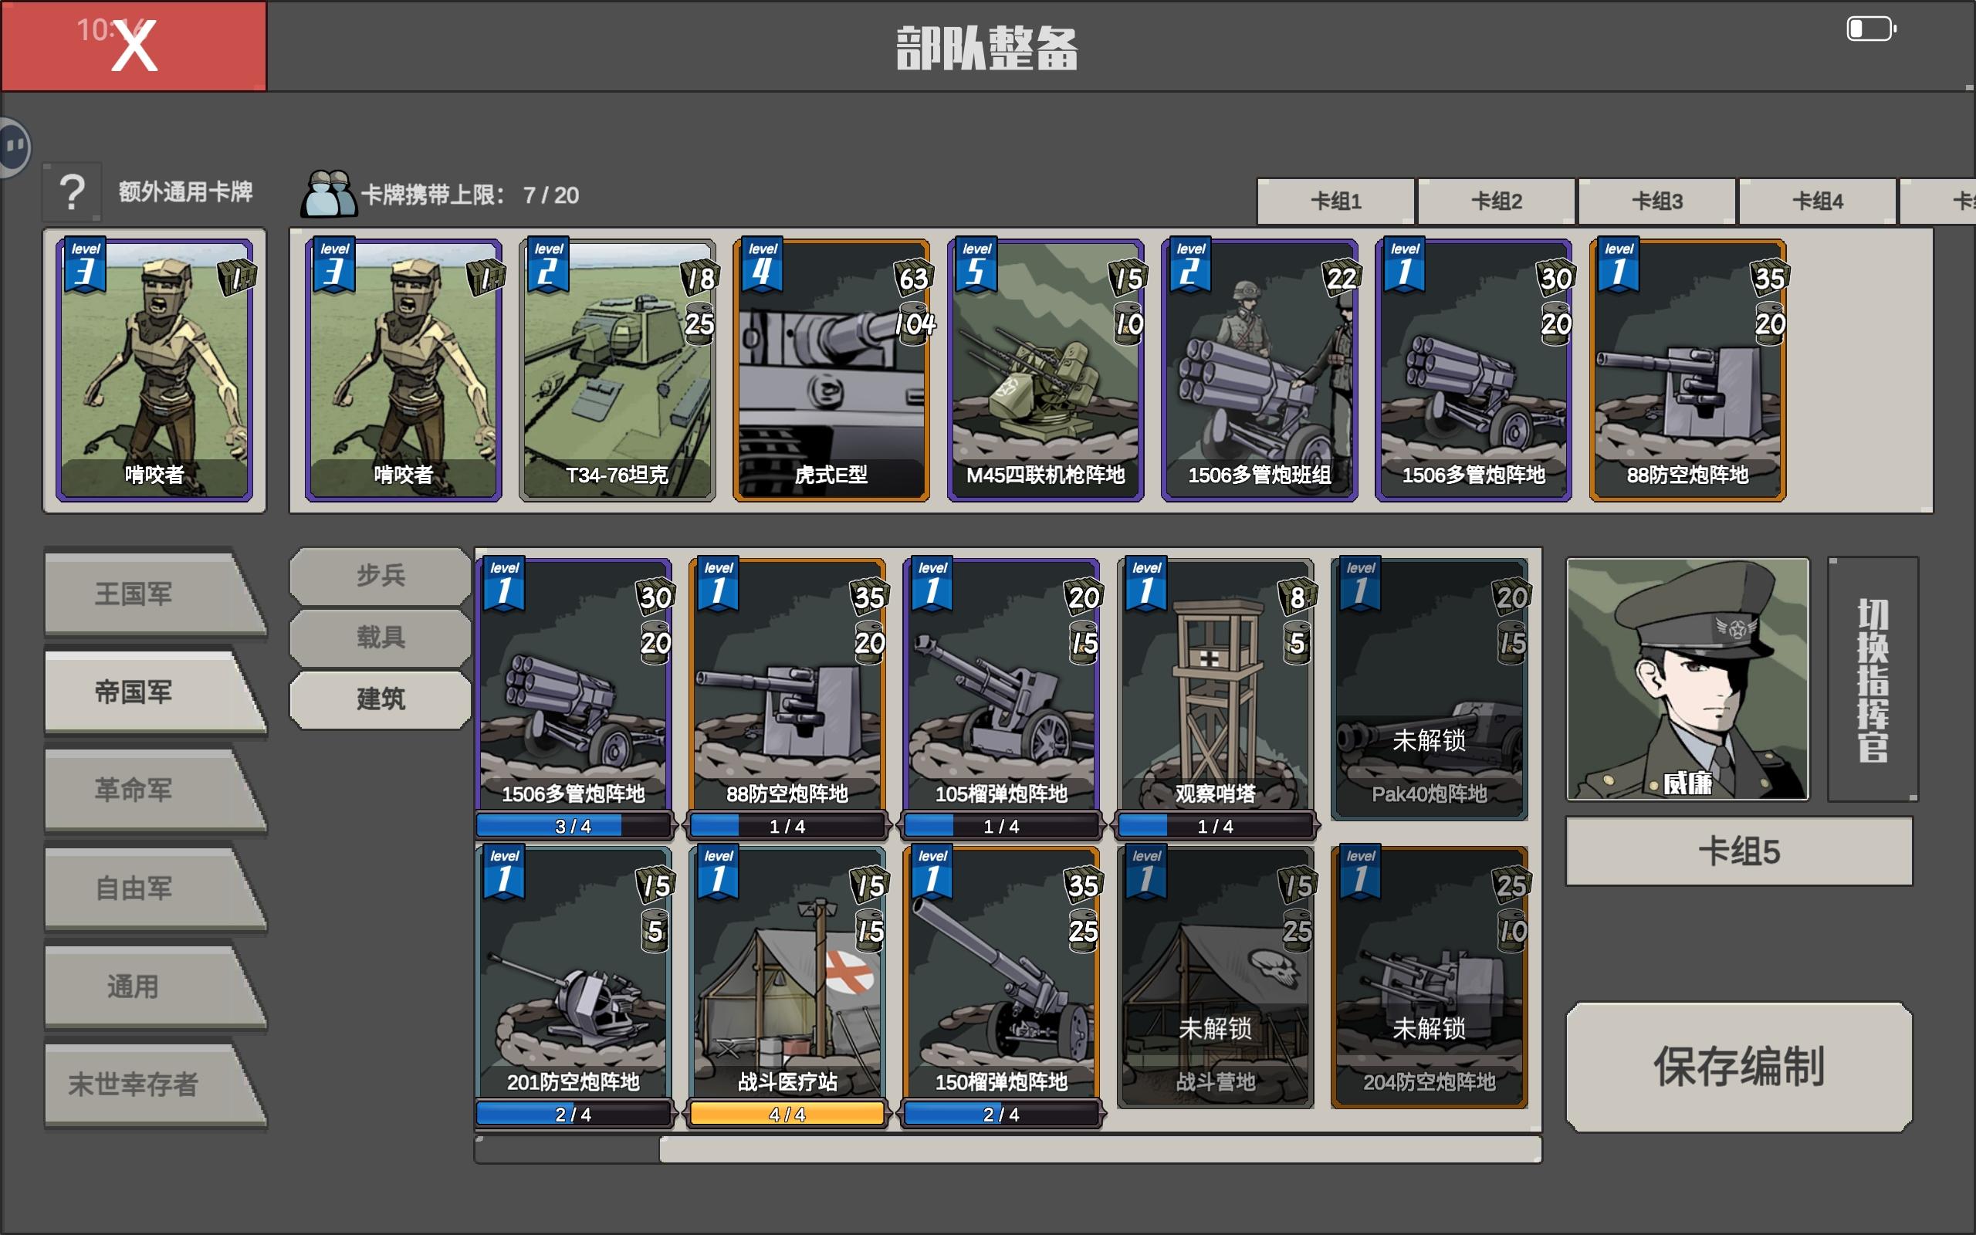Image resolution: width=1976 pixels, height=1235 pixels.
Task: Click the question mark help icon
Action: (x=72, y=193)
